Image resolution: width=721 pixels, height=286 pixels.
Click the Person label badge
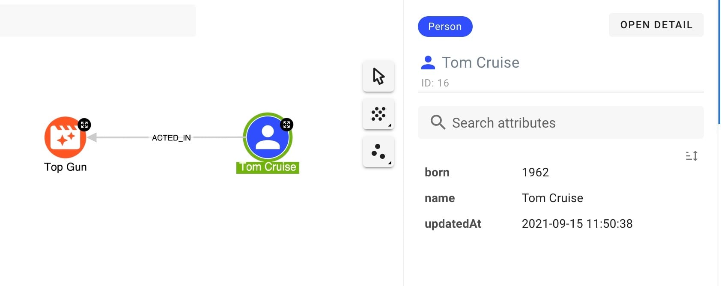pyautogui.click(x=445, y=27)
